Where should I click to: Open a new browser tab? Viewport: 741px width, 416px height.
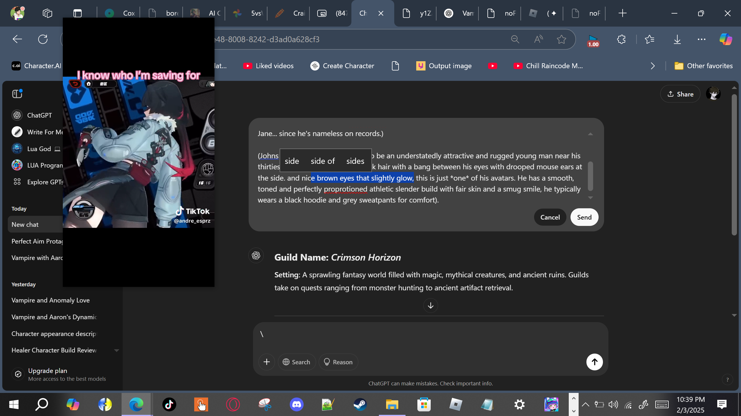point(622,13)
